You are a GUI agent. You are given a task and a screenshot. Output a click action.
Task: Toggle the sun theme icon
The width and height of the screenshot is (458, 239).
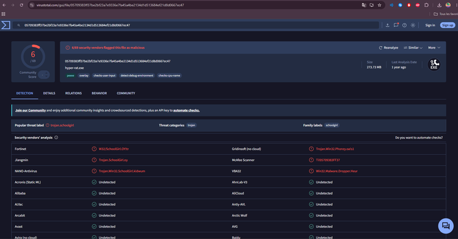(413, 26)
